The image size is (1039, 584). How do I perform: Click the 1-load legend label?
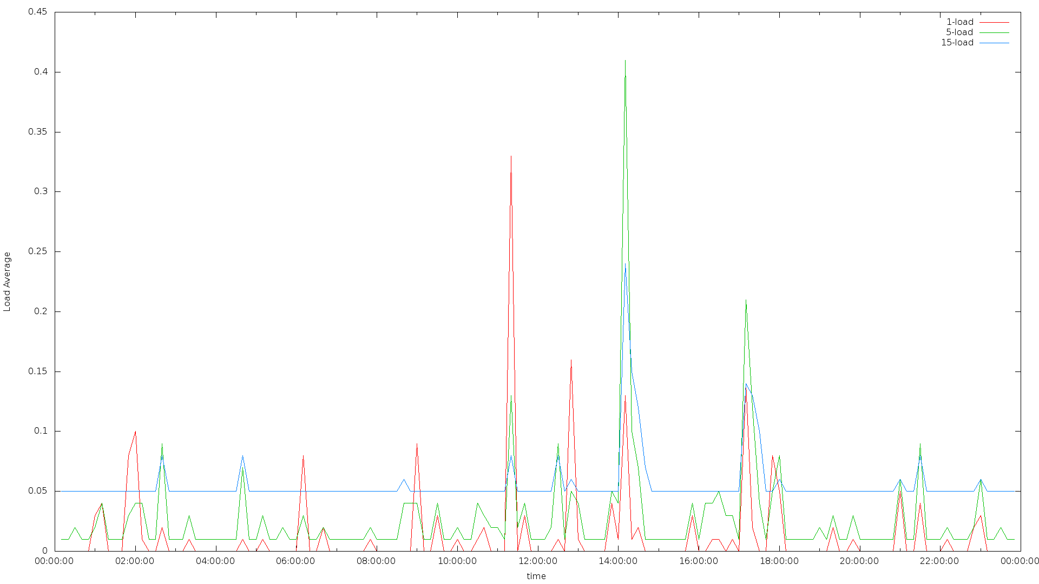(x=959, y=22)
